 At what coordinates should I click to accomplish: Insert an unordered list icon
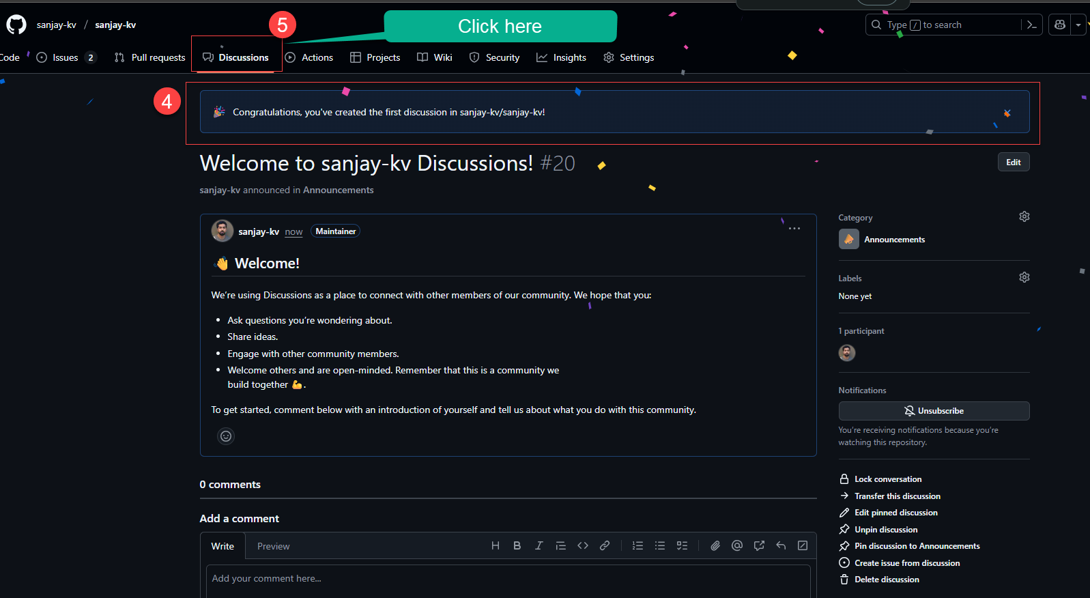[x=660, y=545]
